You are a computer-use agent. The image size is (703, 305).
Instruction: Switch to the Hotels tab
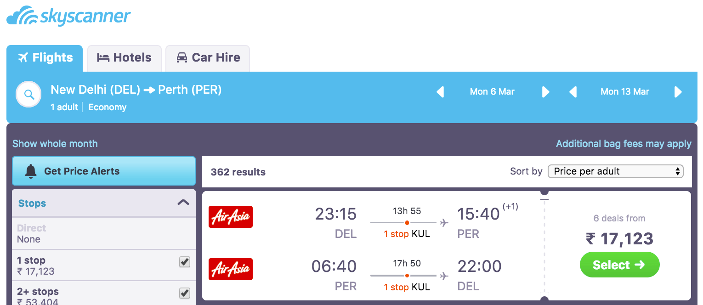point(124,58)
